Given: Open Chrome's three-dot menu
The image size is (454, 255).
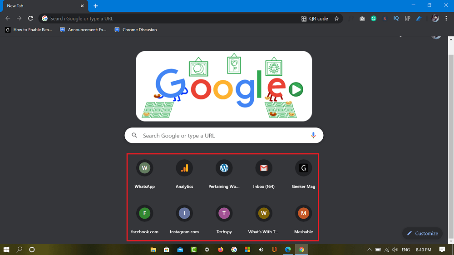Looking at the screenshot, I should [446, 19].
